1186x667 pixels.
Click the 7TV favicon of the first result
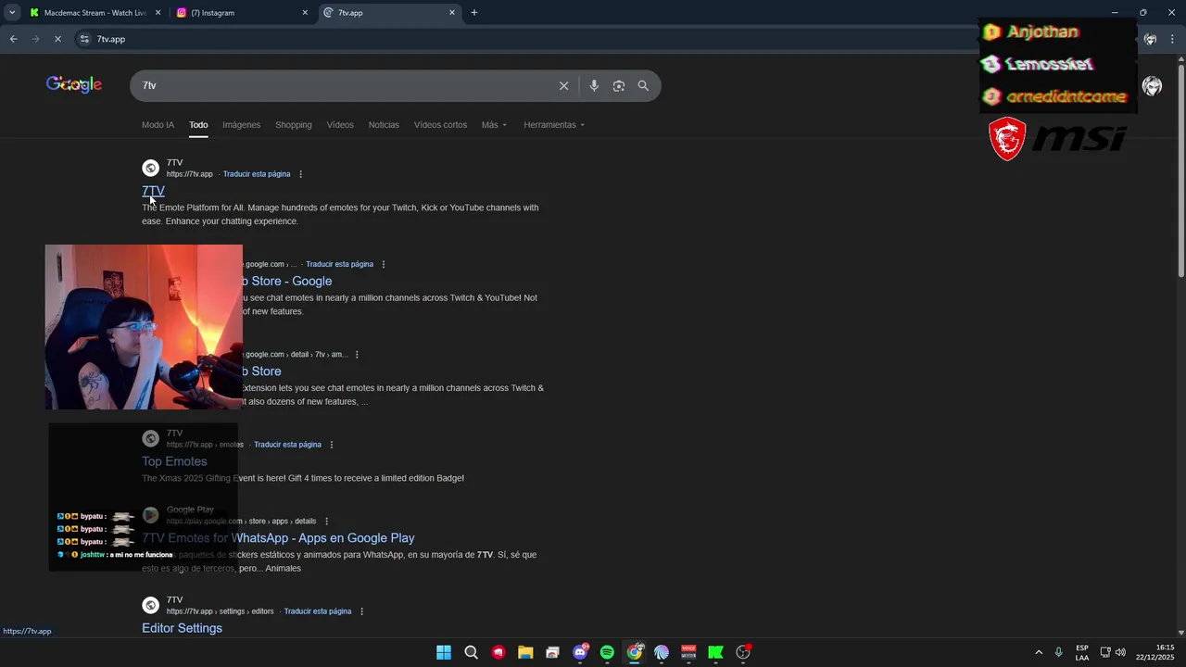(x=150, y=168)
